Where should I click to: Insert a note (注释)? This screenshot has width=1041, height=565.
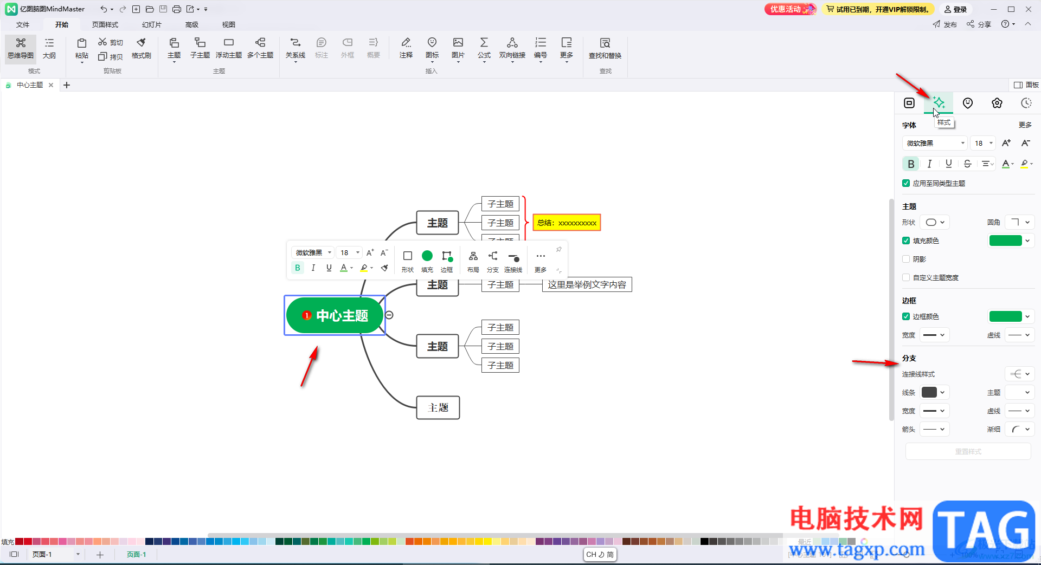[x=406, y=49]
